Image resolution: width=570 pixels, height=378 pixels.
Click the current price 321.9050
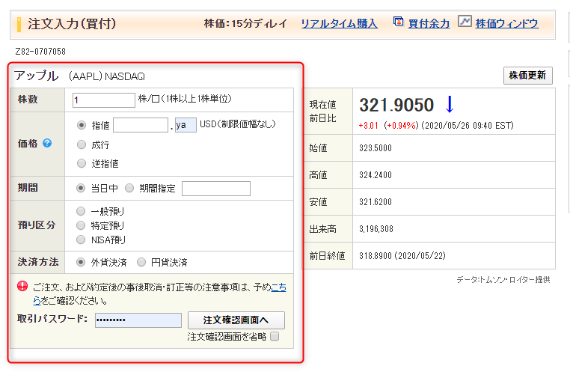click(396, 105)
